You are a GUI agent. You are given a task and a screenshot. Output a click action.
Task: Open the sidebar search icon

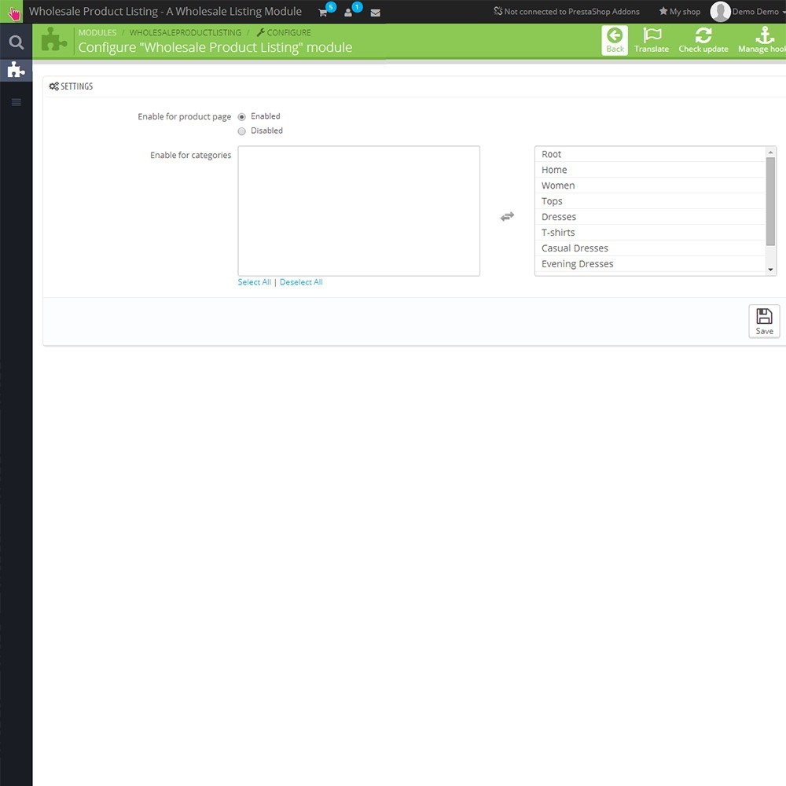(x=16, y=42)
